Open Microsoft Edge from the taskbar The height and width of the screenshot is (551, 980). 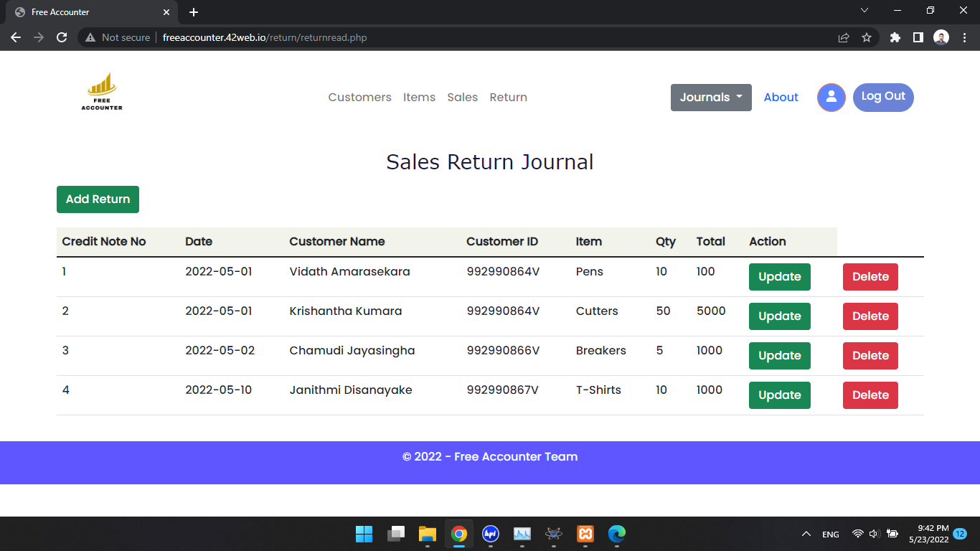click(x=617, y=534)
